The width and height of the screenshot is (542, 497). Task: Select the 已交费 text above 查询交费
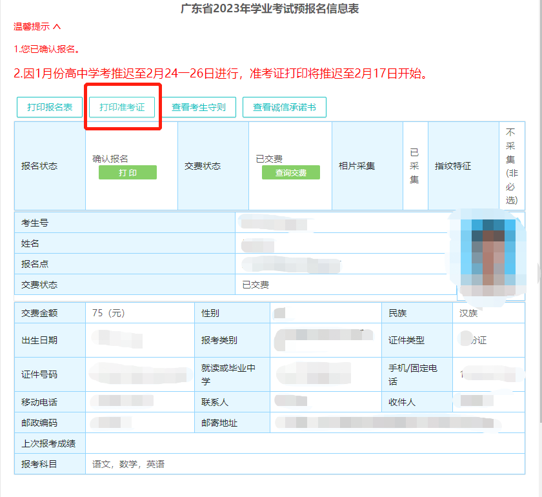pyautogui.click(x=269, y=159)
